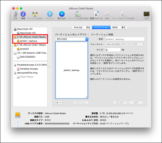Open the Log toolbar icon
Image resolution: width=162 pixels, height=143 pixels.
pyautogui.click(x=147, y=14)
